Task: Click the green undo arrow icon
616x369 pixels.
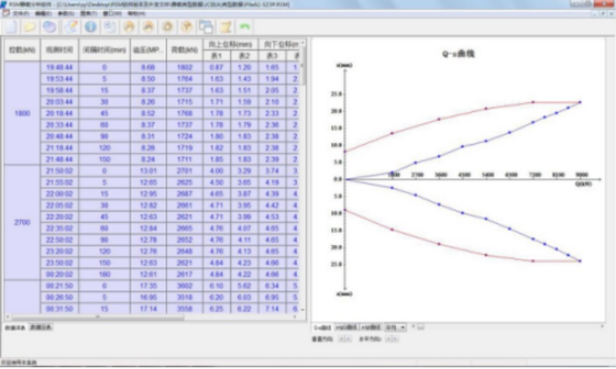Action: point(245,27)
